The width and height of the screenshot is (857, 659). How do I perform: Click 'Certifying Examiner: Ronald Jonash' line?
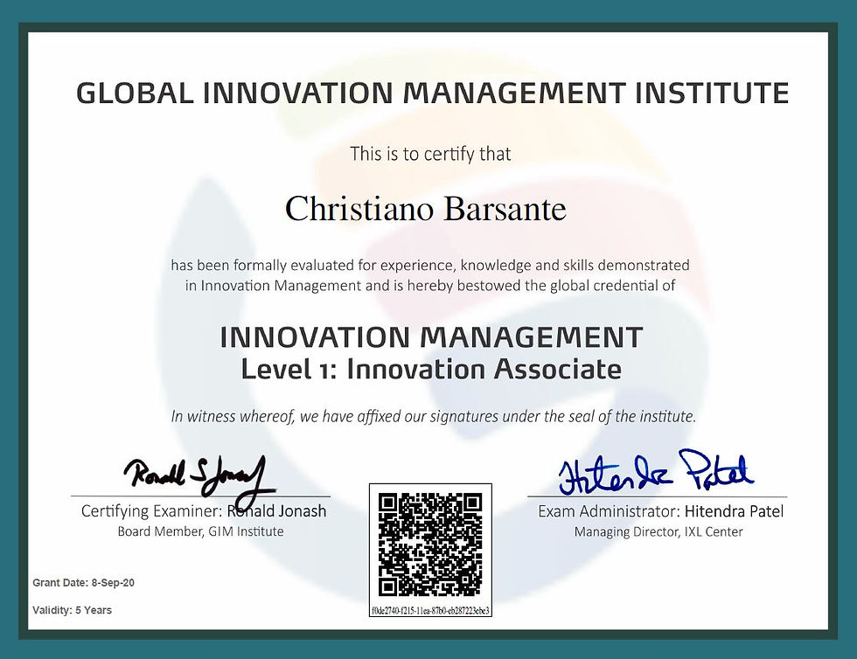(203, 511)
